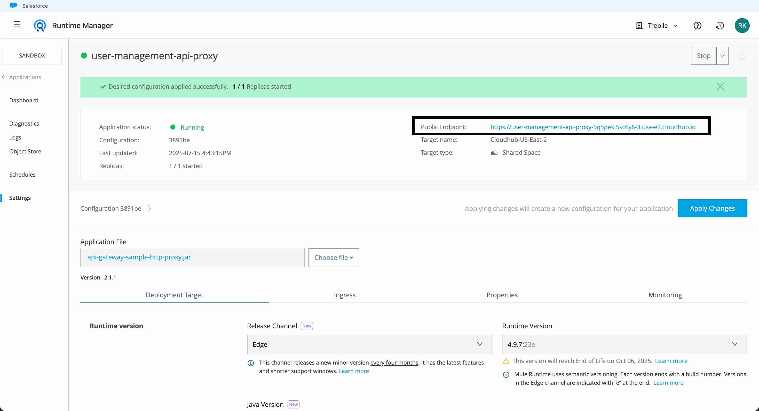Click the 'Running' status text
This screenshot has width=759, height=411.
point(192,127)
